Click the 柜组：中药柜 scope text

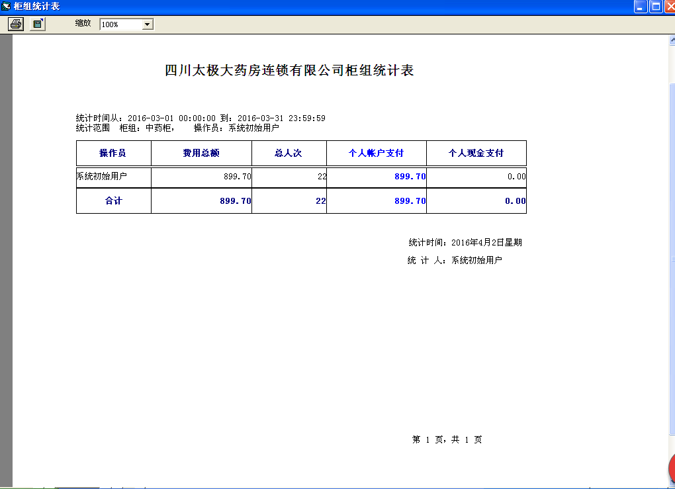click(x=147, y=128)
